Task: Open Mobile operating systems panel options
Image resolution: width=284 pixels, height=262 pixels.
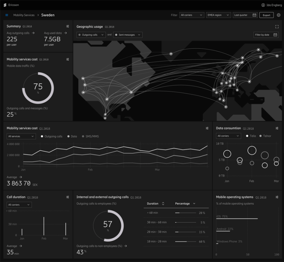Action: pyautogui.click(x=277, y=197)
